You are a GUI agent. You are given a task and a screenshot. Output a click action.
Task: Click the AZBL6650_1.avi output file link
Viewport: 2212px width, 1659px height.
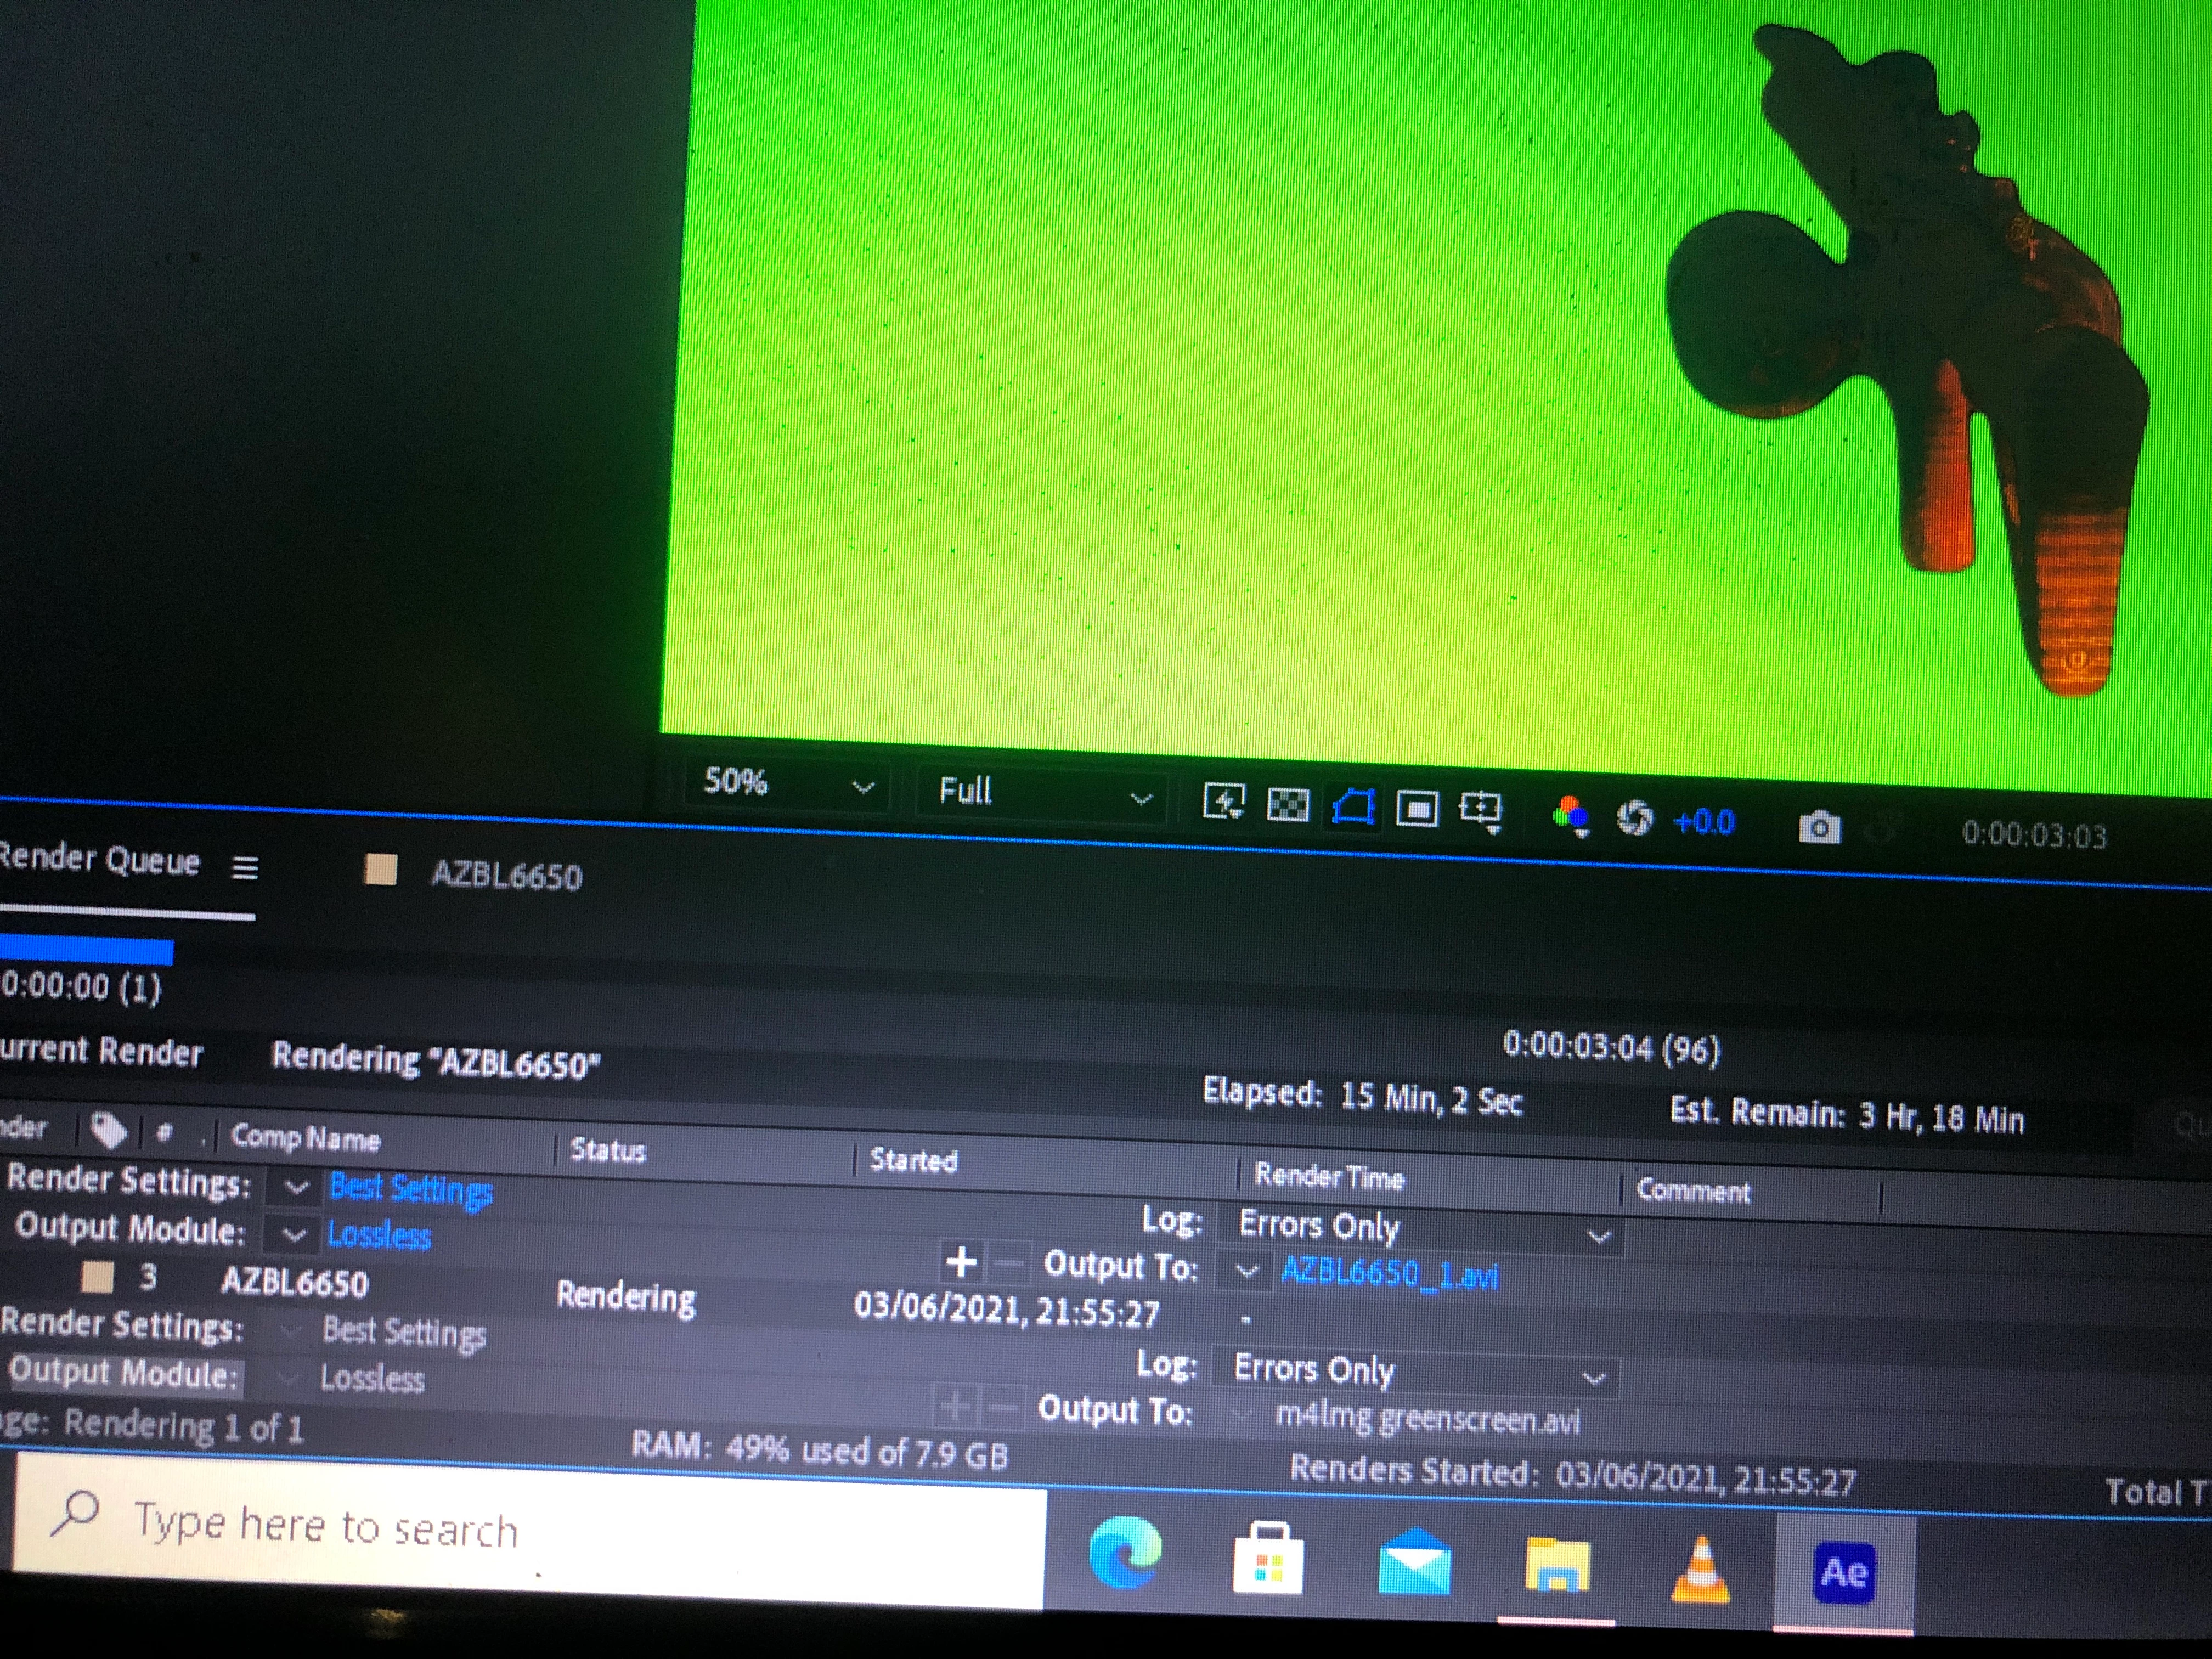tap(1389, 1273)
